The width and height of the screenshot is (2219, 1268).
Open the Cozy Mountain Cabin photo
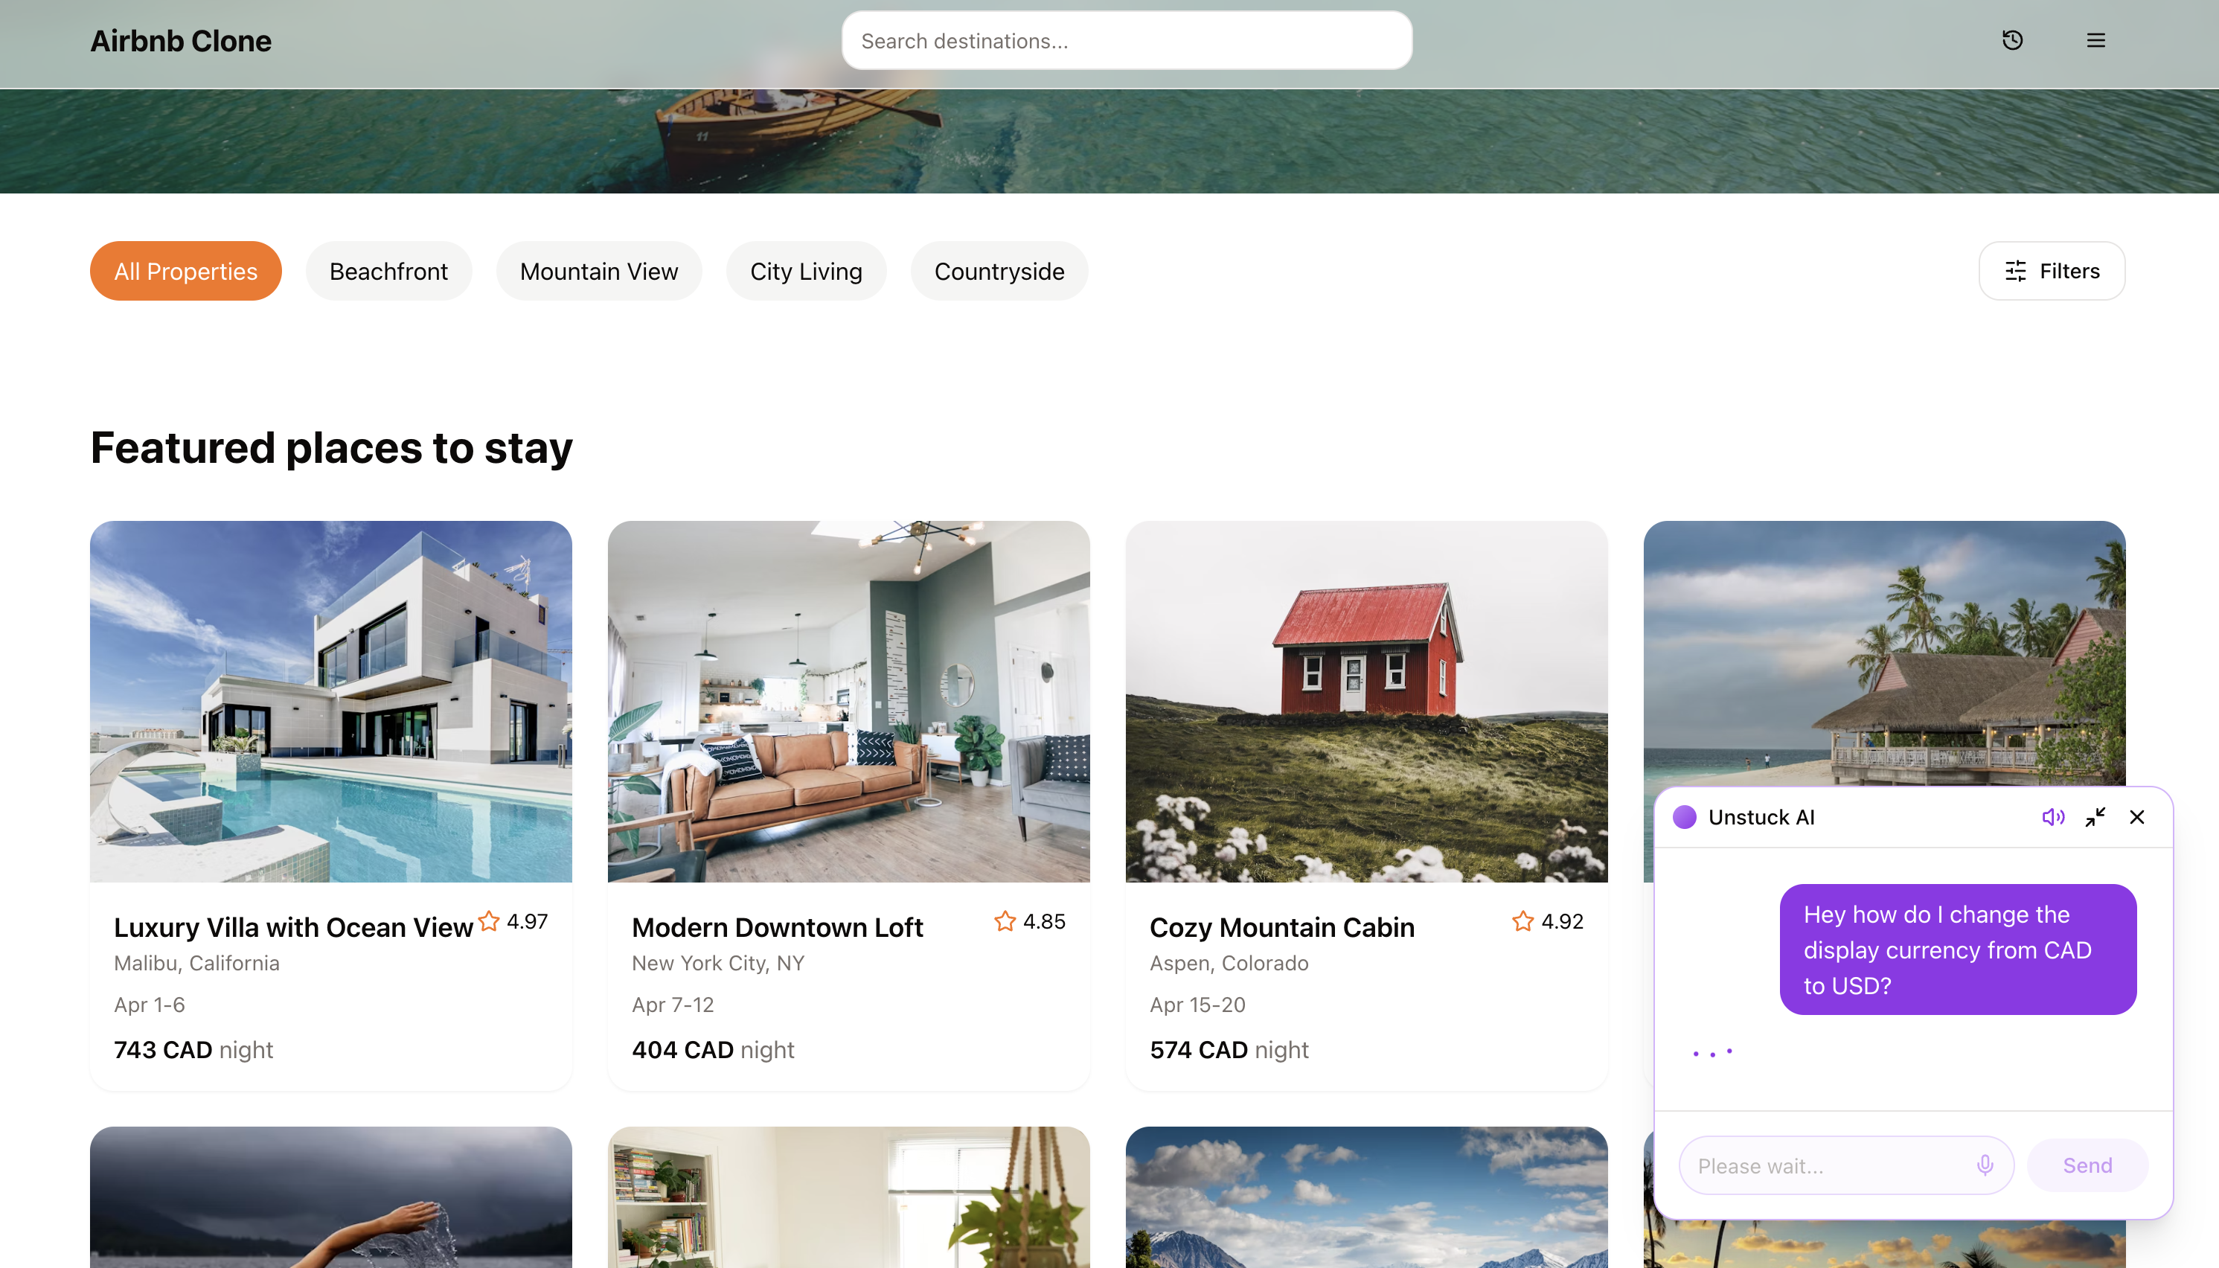point(1365,702)
